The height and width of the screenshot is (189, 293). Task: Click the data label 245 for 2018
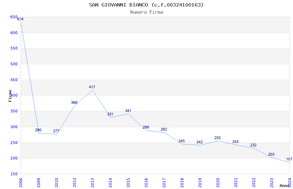point(182,141)
